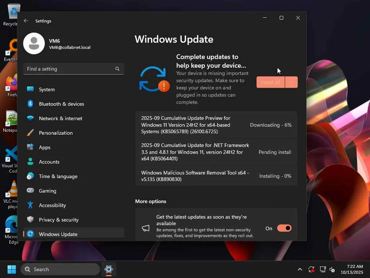The image size is (370, 278).
Task: Click the .NET Framework KB5064401 update entry
Action: [x=216, y=152]
